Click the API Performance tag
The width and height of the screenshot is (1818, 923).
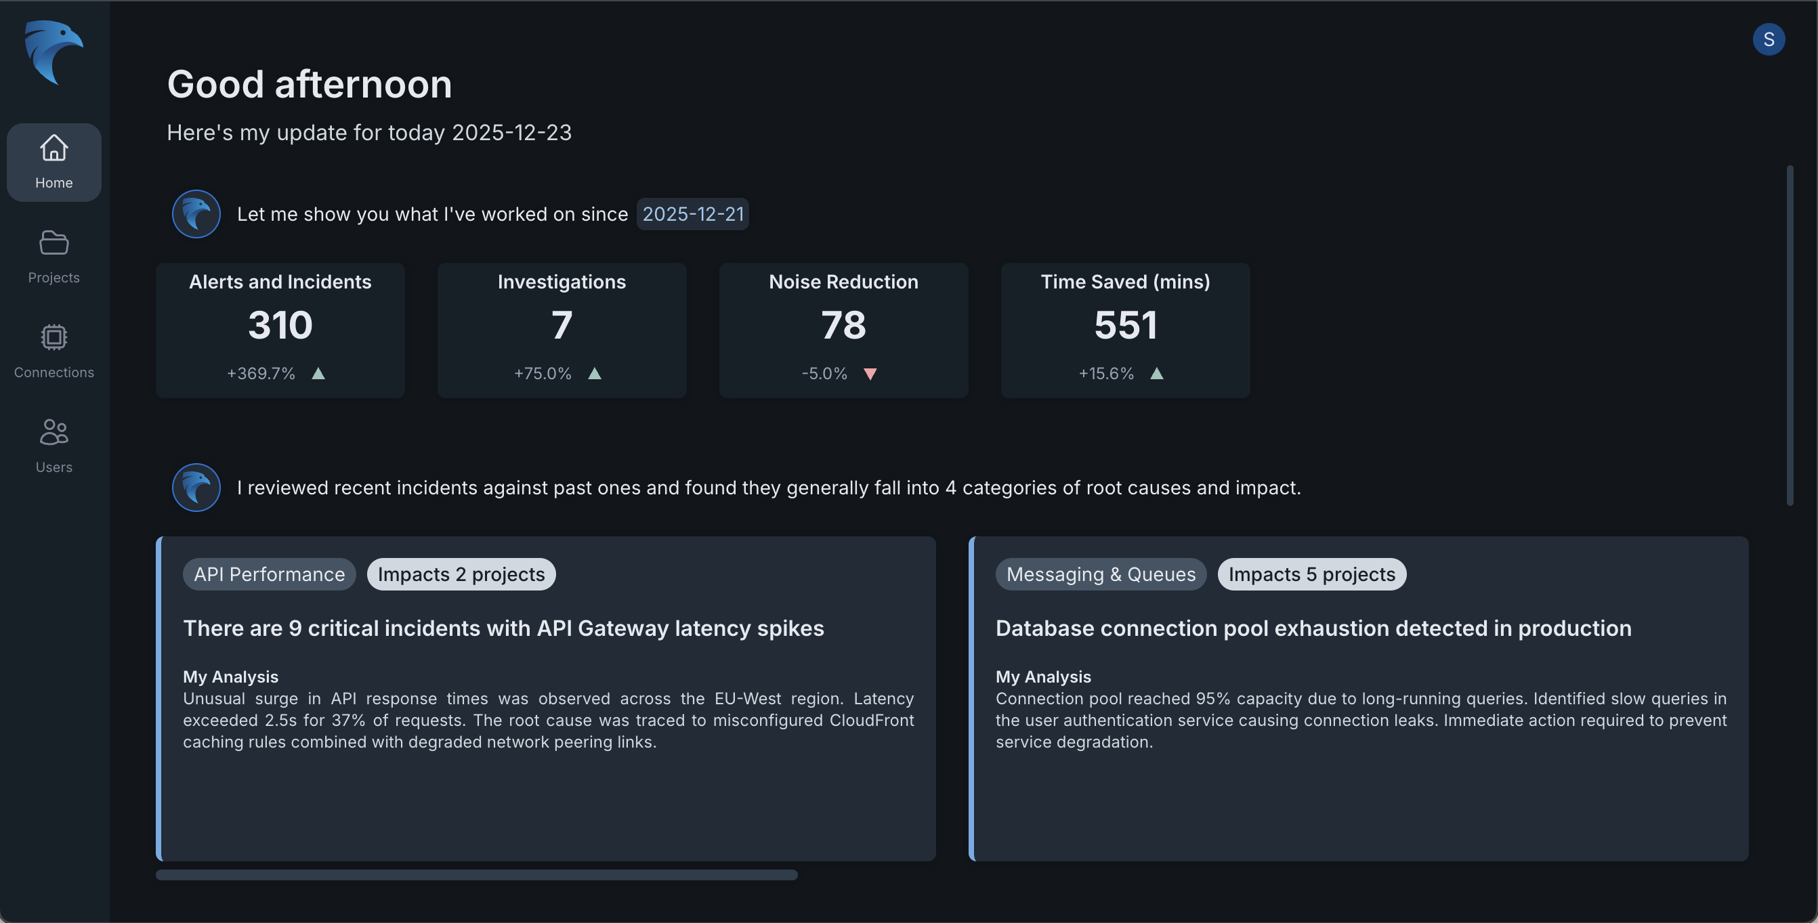tap(270, 574)
